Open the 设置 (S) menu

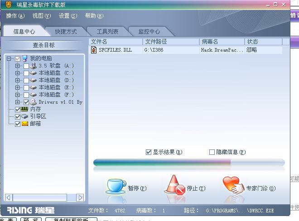pyautogui.click(x=68, y=16)
